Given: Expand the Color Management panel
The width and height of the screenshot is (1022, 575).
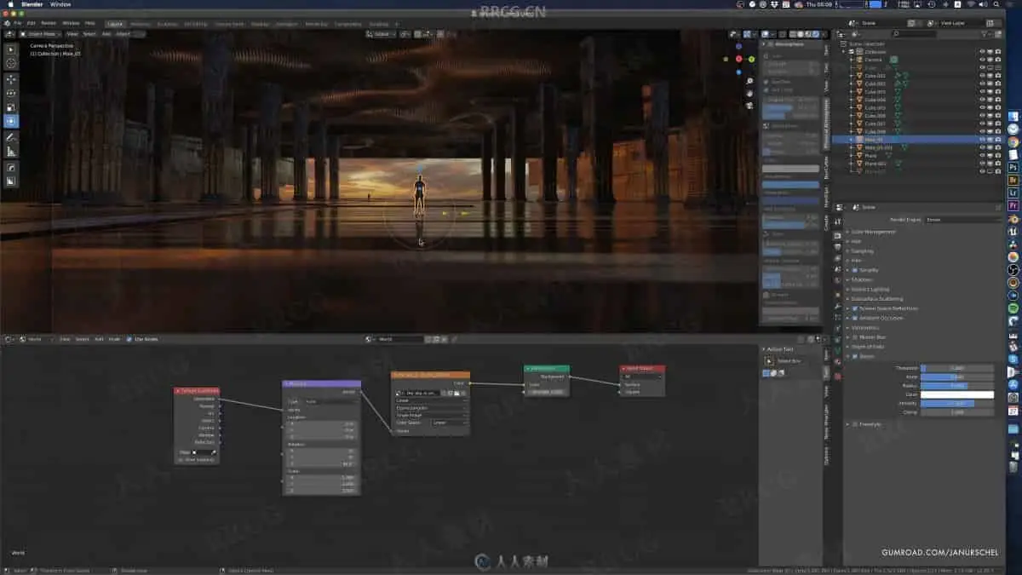Looking at the screenshot, I should point(872,232).
